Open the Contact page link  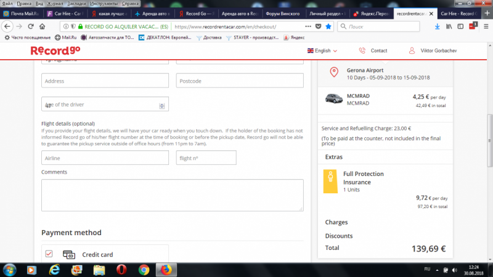tap(373, 50)
